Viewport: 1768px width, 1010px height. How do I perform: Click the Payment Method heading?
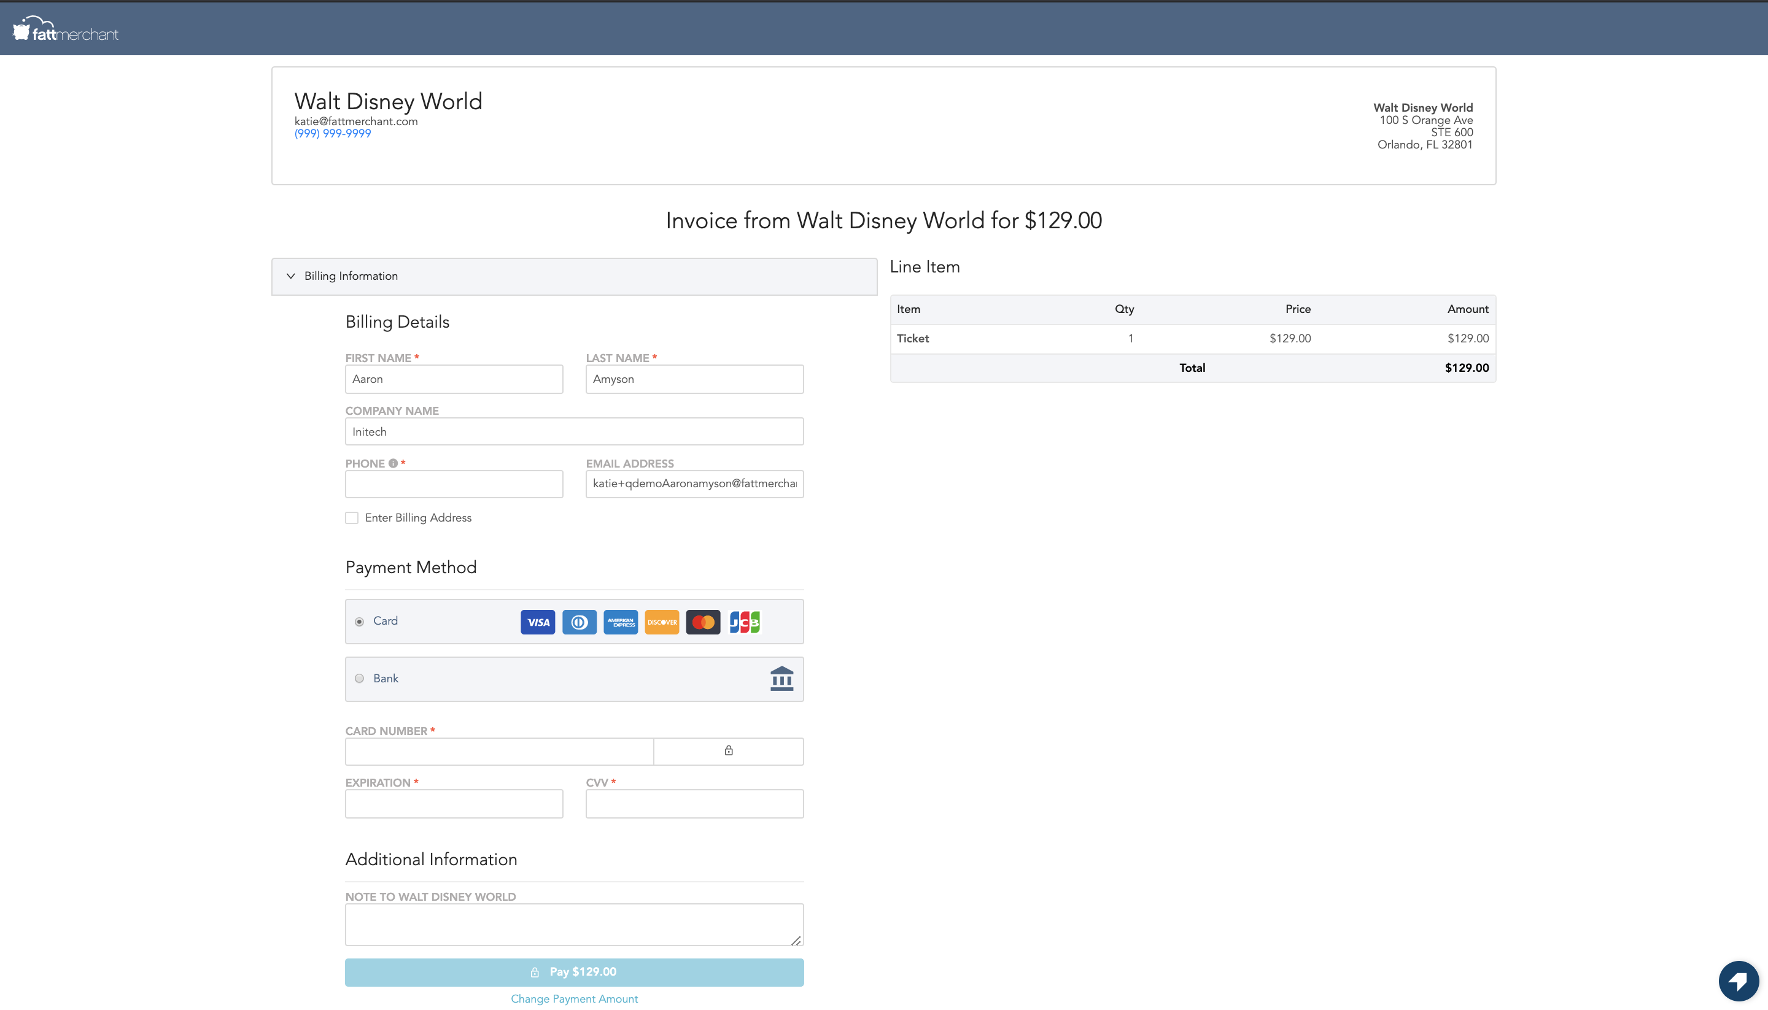tap(411, 568)
